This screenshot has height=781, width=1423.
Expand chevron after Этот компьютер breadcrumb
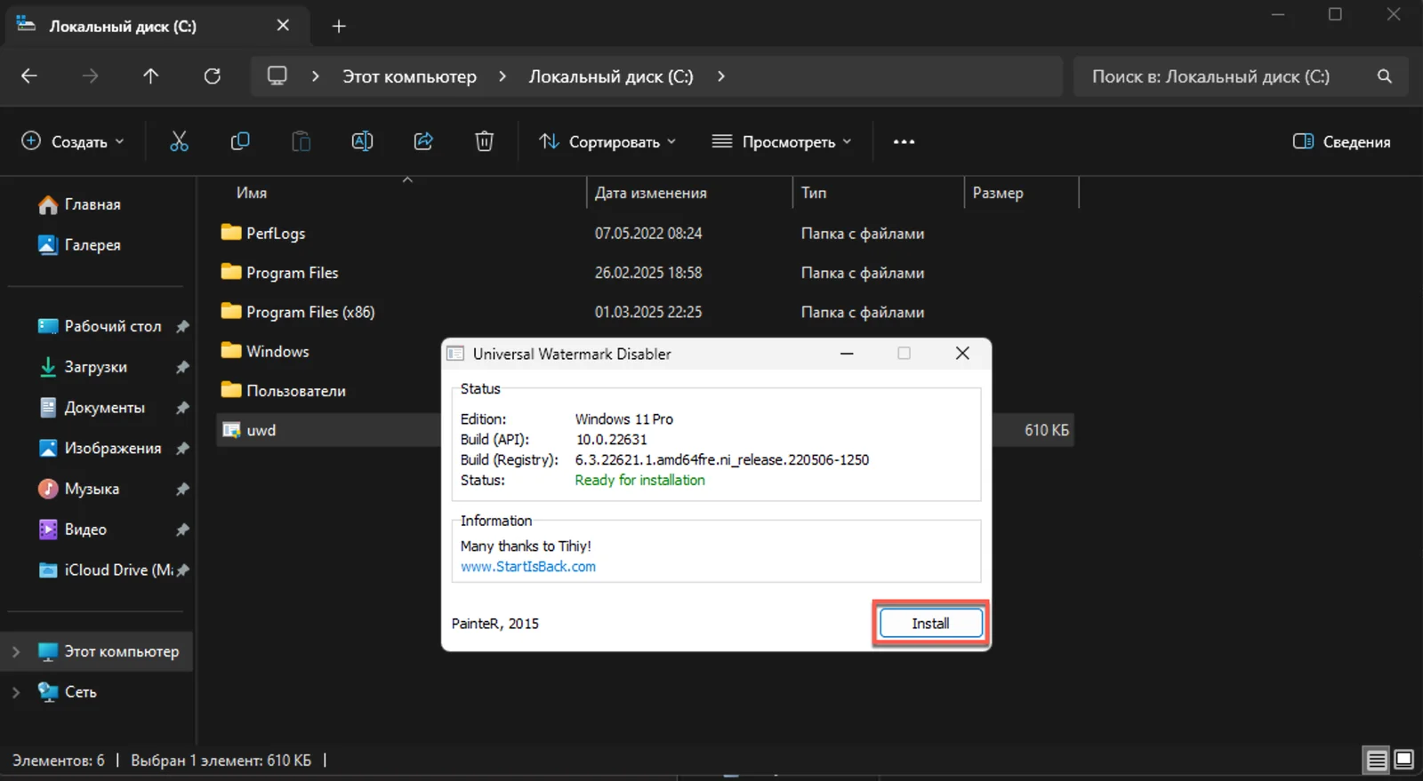coord(502,76)
